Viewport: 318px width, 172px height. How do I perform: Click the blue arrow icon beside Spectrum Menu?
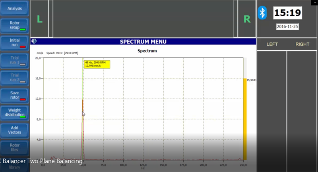pyautogui.click(x=34, y=42)
